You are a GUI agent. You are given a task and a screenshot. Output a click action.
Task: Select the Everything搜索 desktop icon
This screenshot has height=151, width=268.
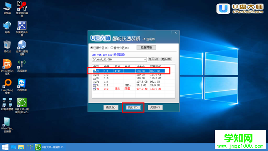pyautogui.click(x=7, y=86)
